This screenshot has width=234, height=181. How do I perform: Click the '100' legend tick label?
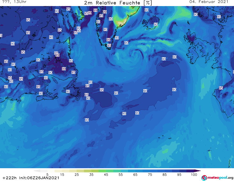click(194, 175)
